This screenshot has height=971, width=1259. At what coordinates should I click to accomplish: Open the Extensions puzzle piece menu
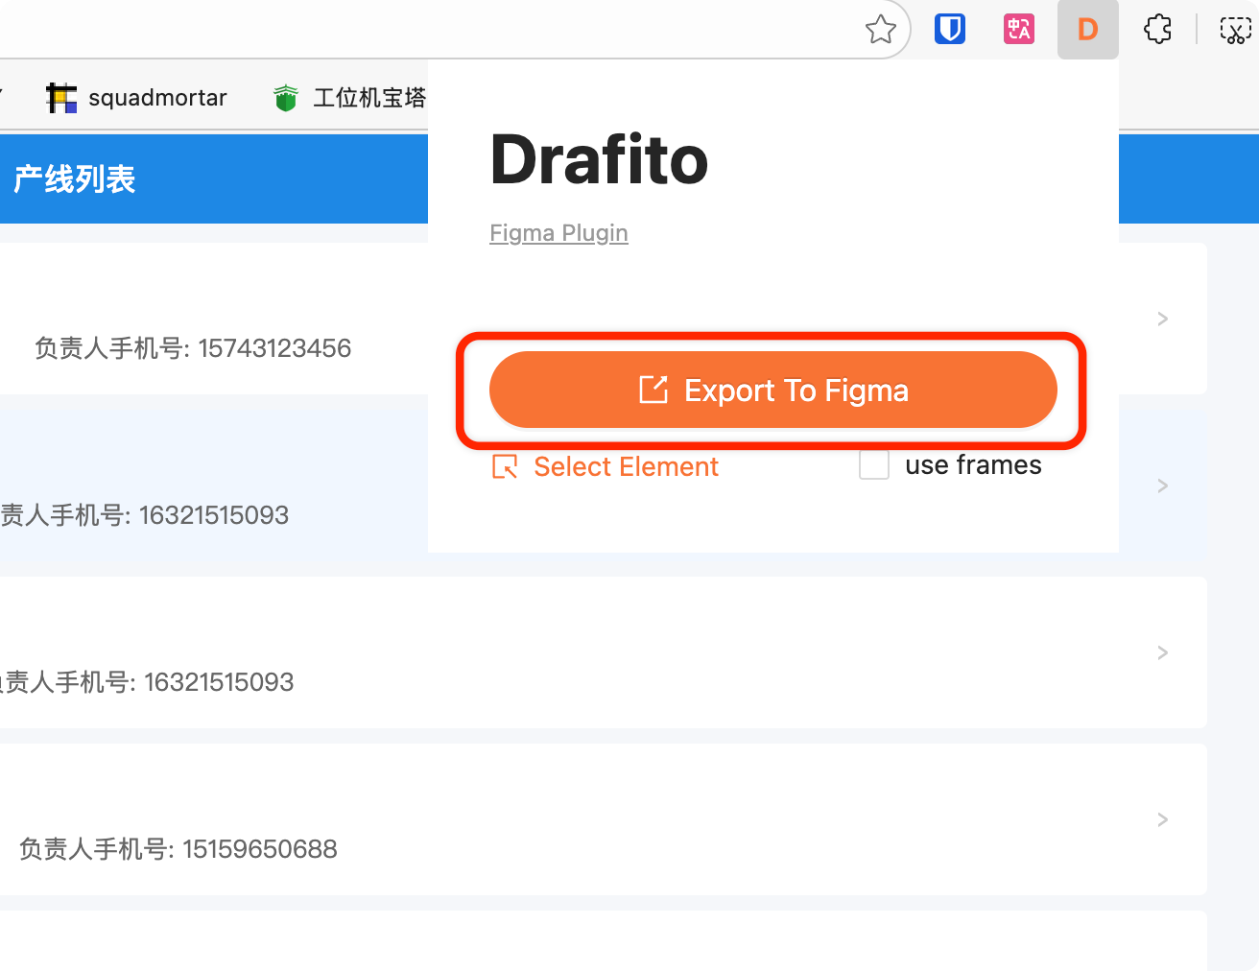[1157, 30]
